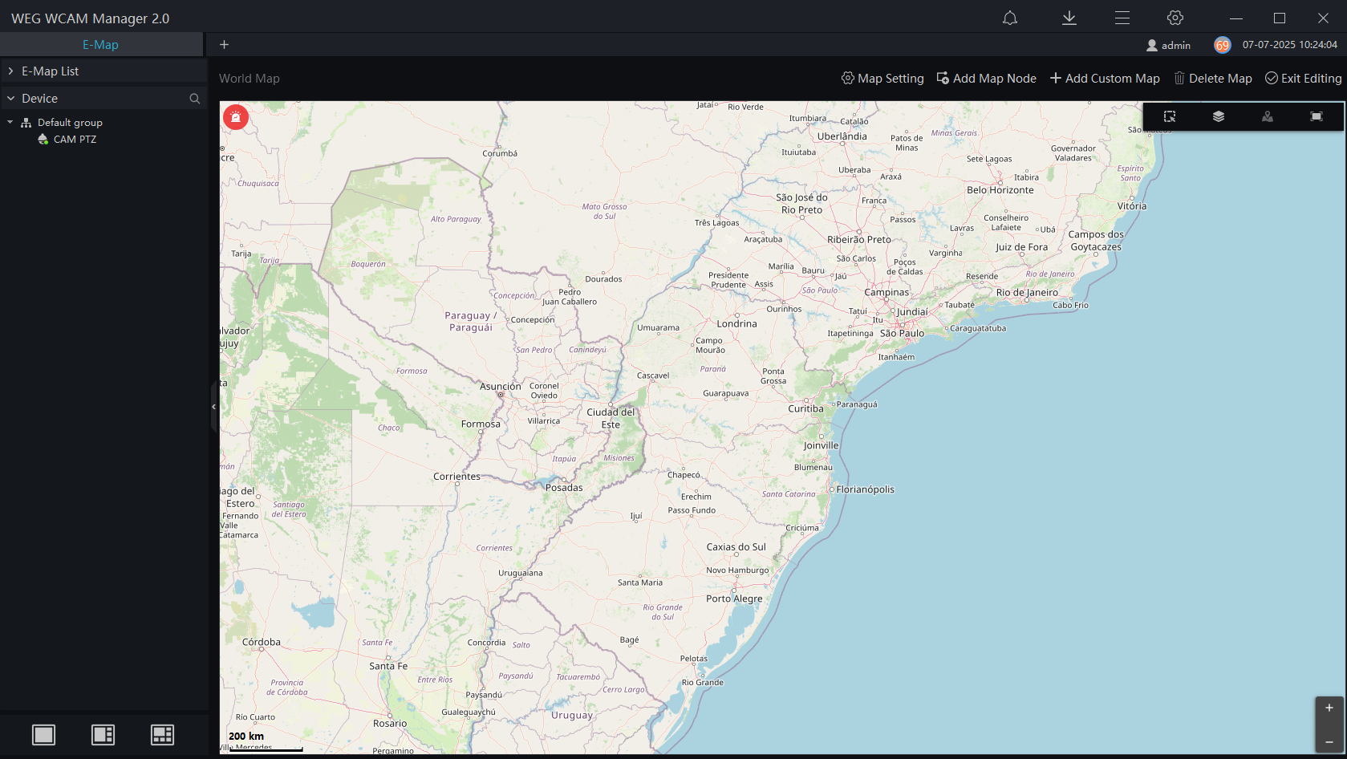The height and width of the screenshot is (759, 1347).
Task: Click the red alarm marker on map
Action: (235, 117)
